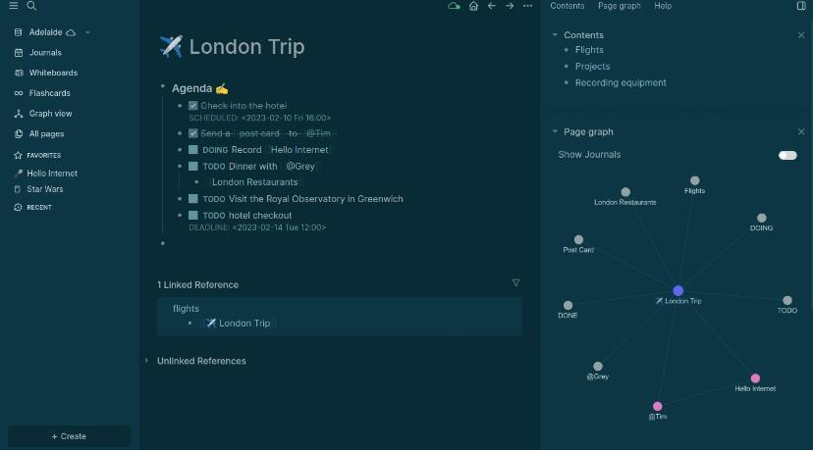Open the left sidebar hamburger menu
Image resolution: width=813 pixels, height=450 pixels.
point(14,6)
